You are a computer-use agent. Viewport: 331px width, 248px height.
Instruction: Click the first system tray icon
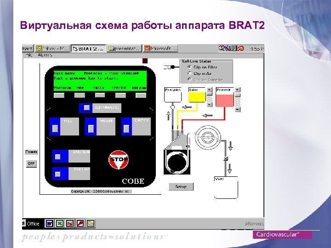click(x=222, y=49)
